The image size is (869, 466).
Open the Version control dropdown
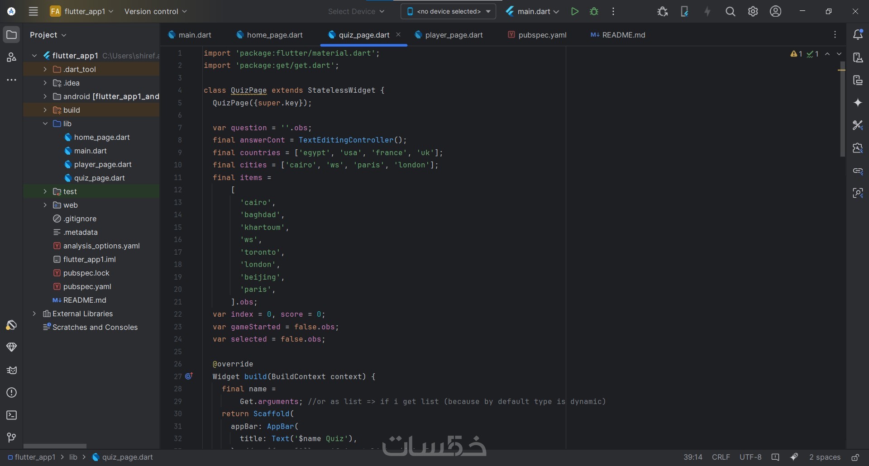(155, 11)
